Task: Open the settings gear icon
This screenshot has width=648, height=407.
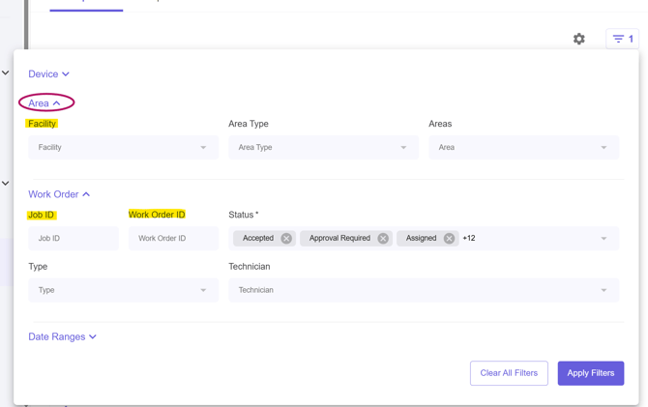Action: [578, 39]
